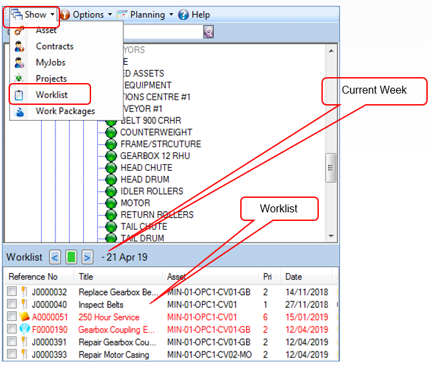Tick the checkbox for job J0000032

pyautogui.click(x=12, y=291)
